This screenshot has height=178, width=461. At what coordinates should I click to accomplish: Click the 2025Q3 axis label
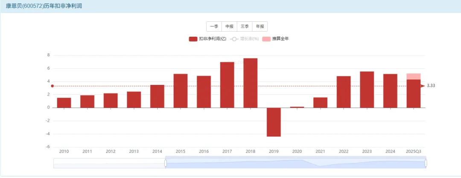click(413, 152)
